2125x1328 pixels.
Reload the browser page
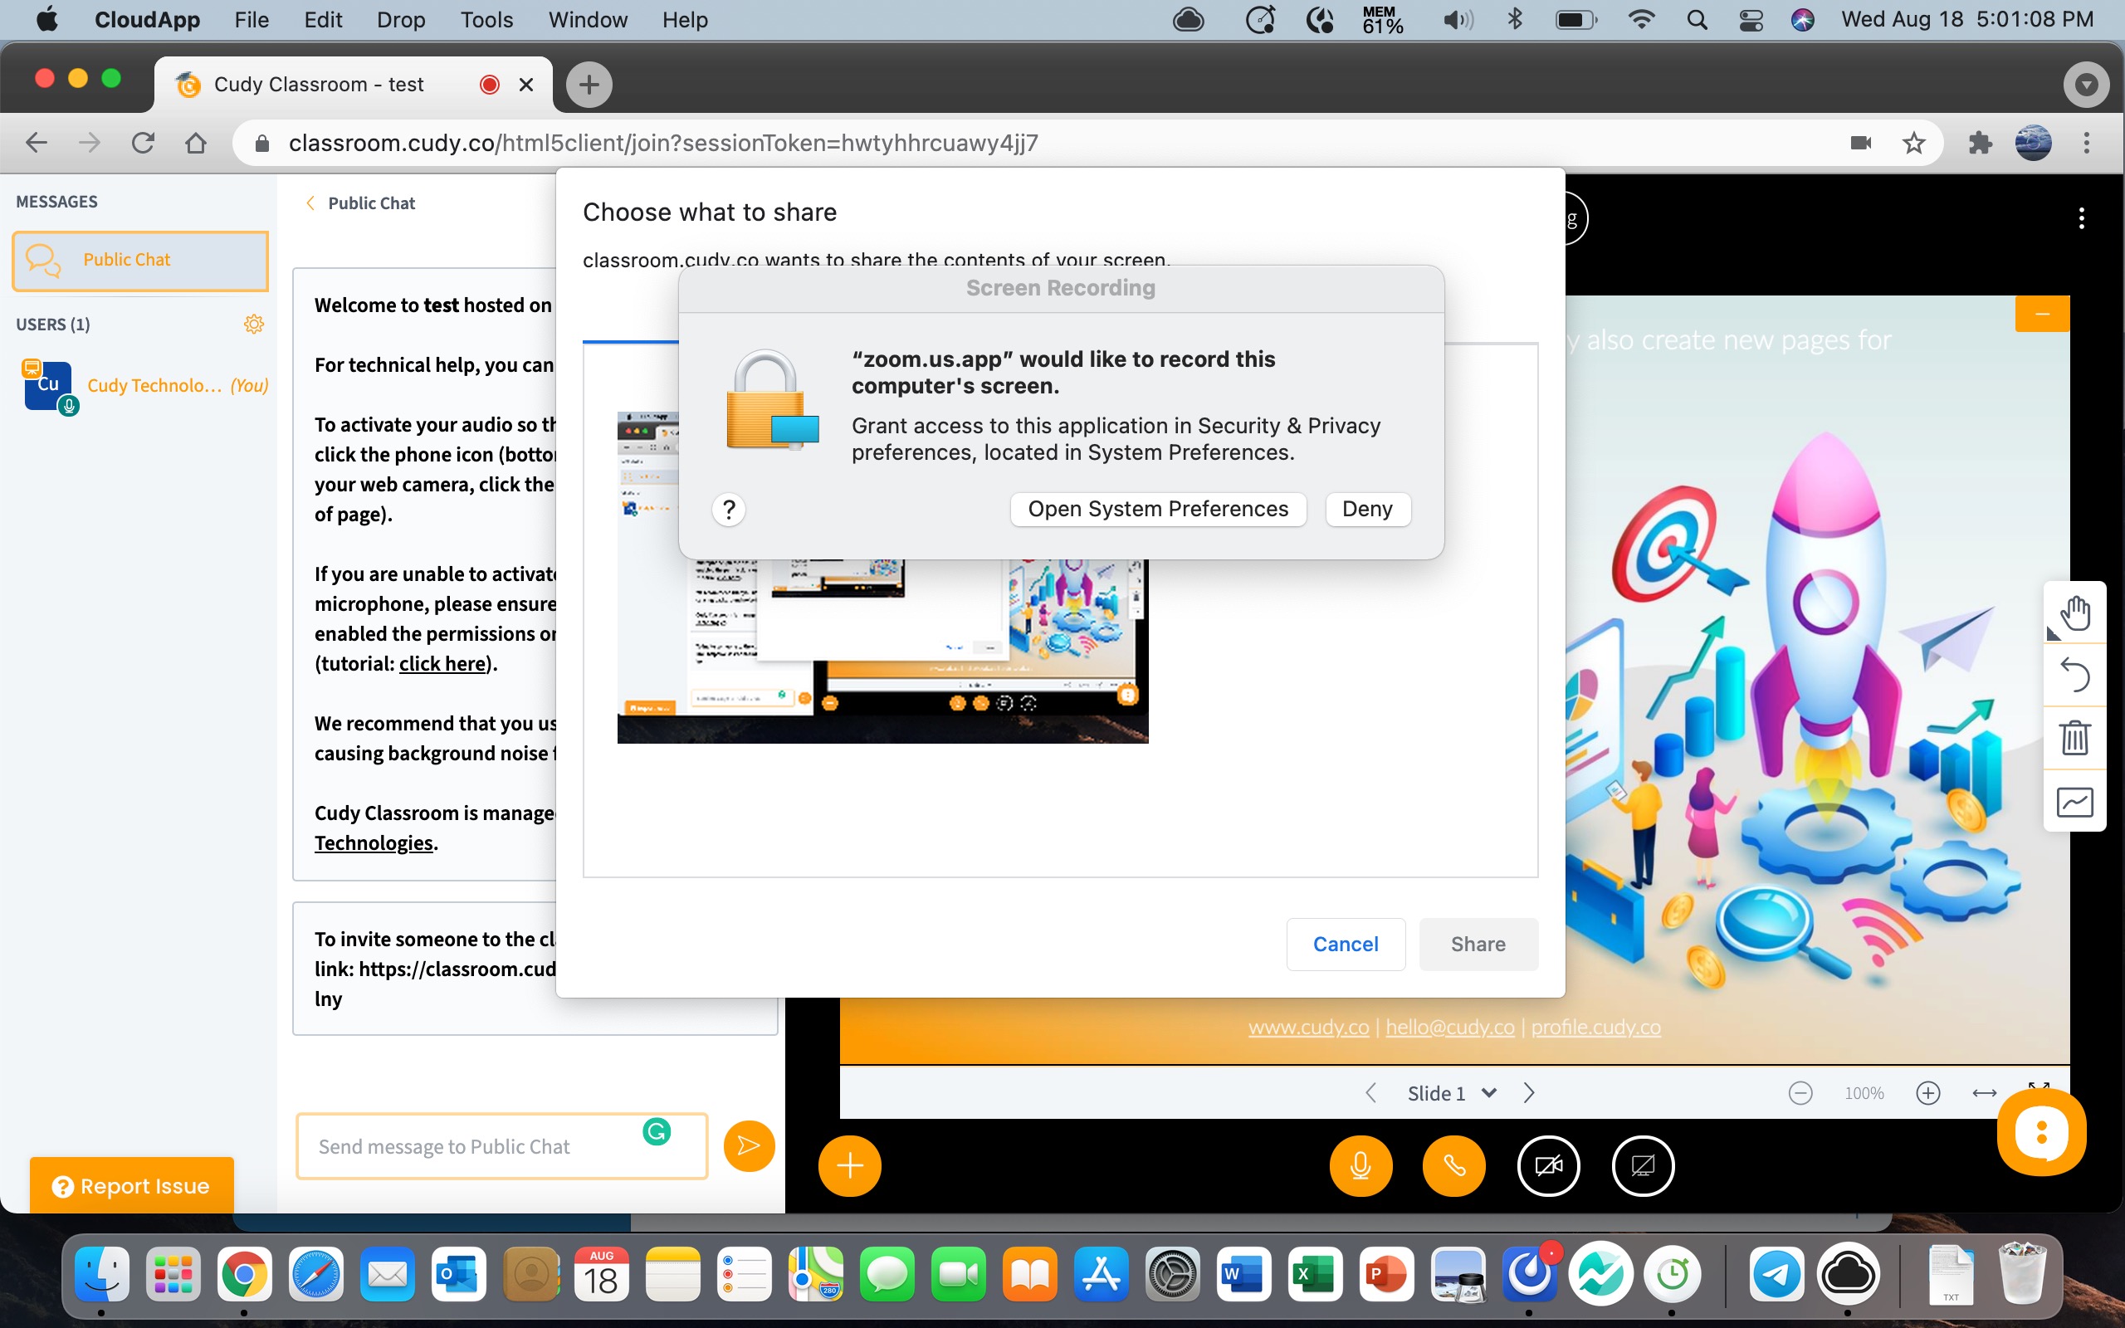[x=142, y=143]
